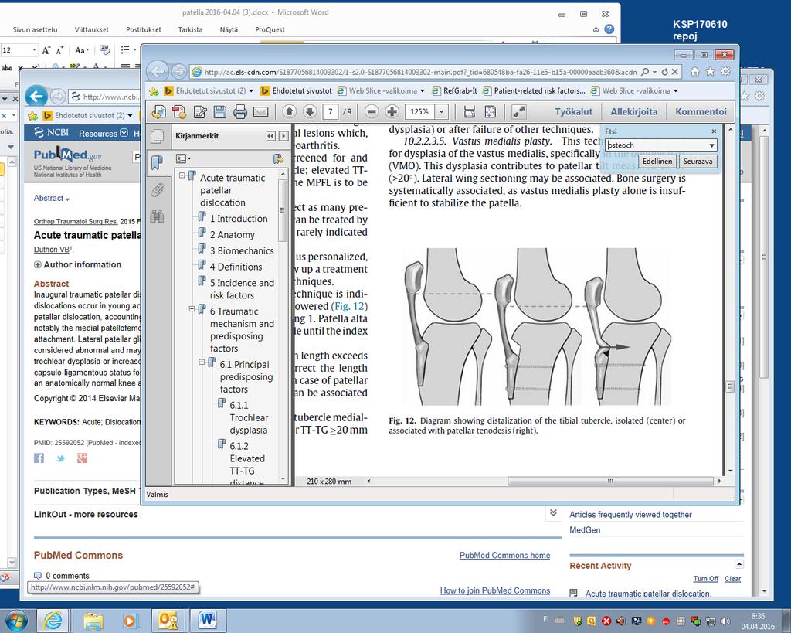Viewport: 791px width, 633px height.
Task: Refresh the PDF browser window
Action: [664, 72]
